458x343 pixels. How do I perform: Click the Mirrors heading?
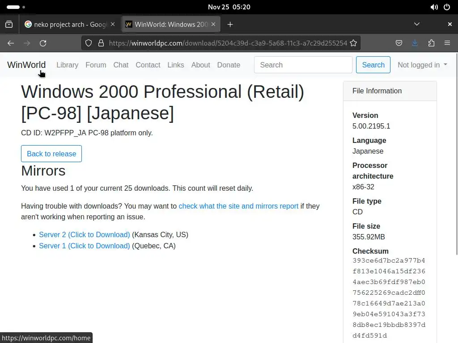click(43, 171)
